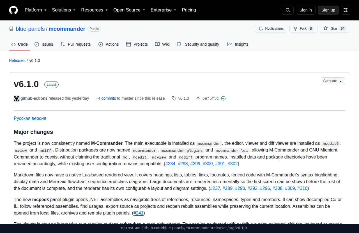Expand the Enterprise menu
The image size is (359, 233).
point(164,10)
